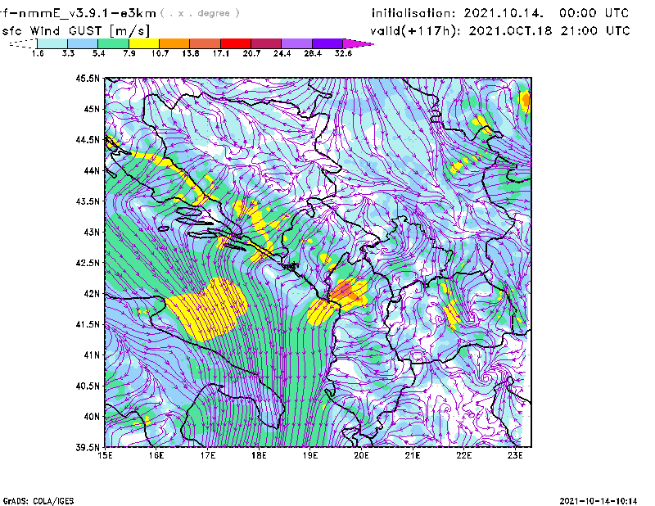The width and height of the screenshot is (655, 506).
Task: Click legend value '32.6'
Action: 343,53
